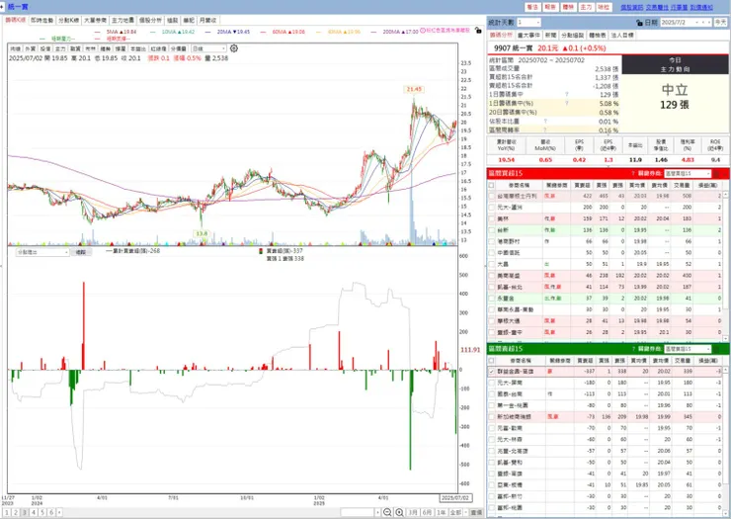Open help icon in 區間賣超15 header
Screen dimensions: 731x519
coord(633,349)
